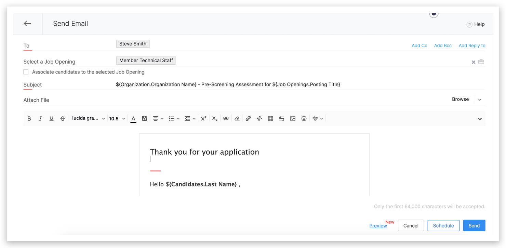506x248 pixels.
Task: Click the 'Thank you for your application' heading
Action: tap(204, 152)
